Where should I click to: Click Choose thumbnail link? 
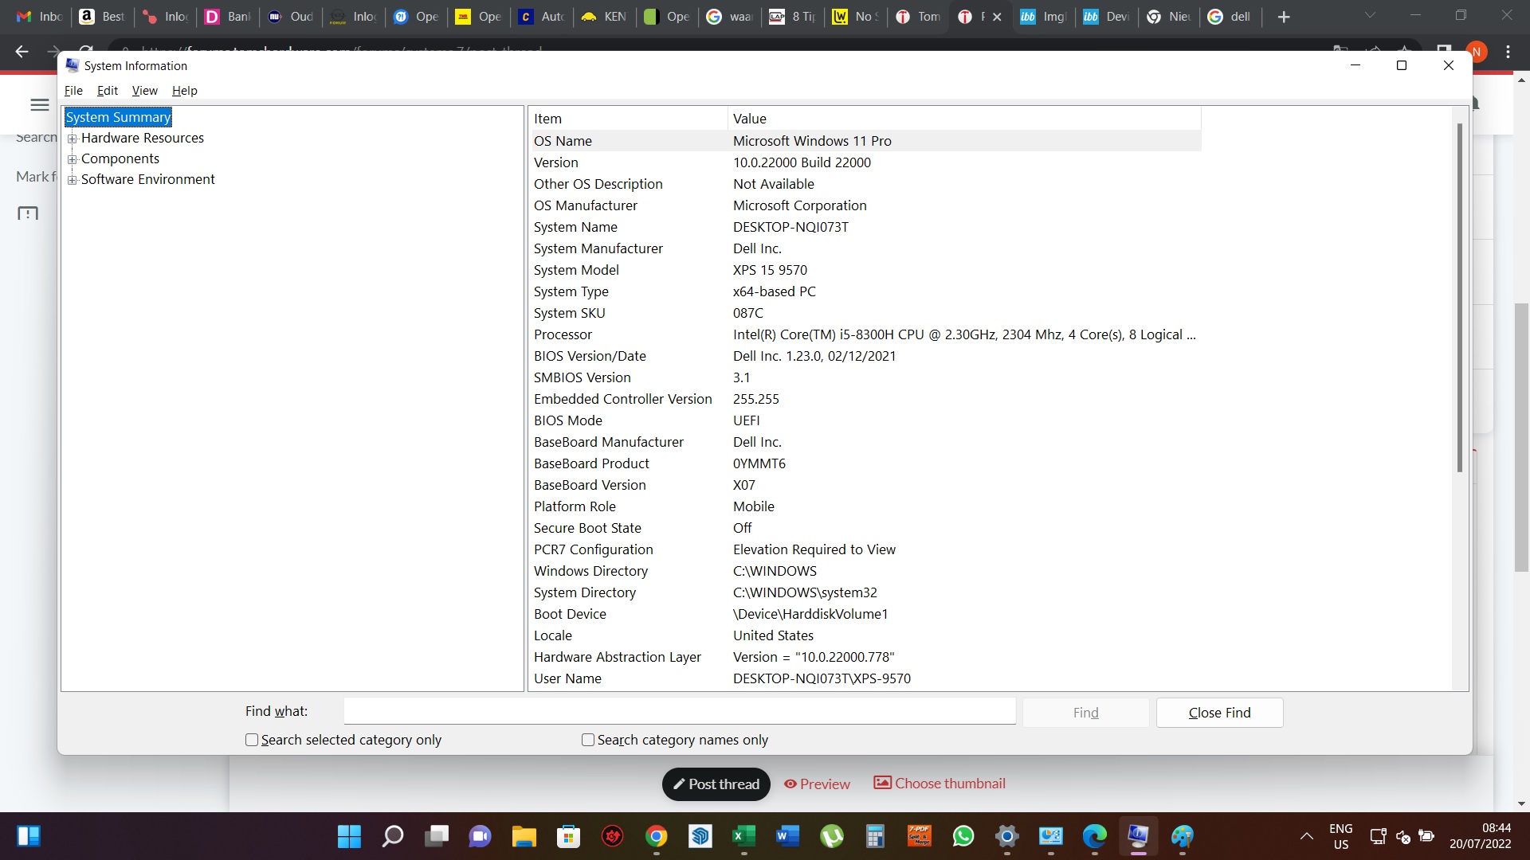click(x=940, y=784)
